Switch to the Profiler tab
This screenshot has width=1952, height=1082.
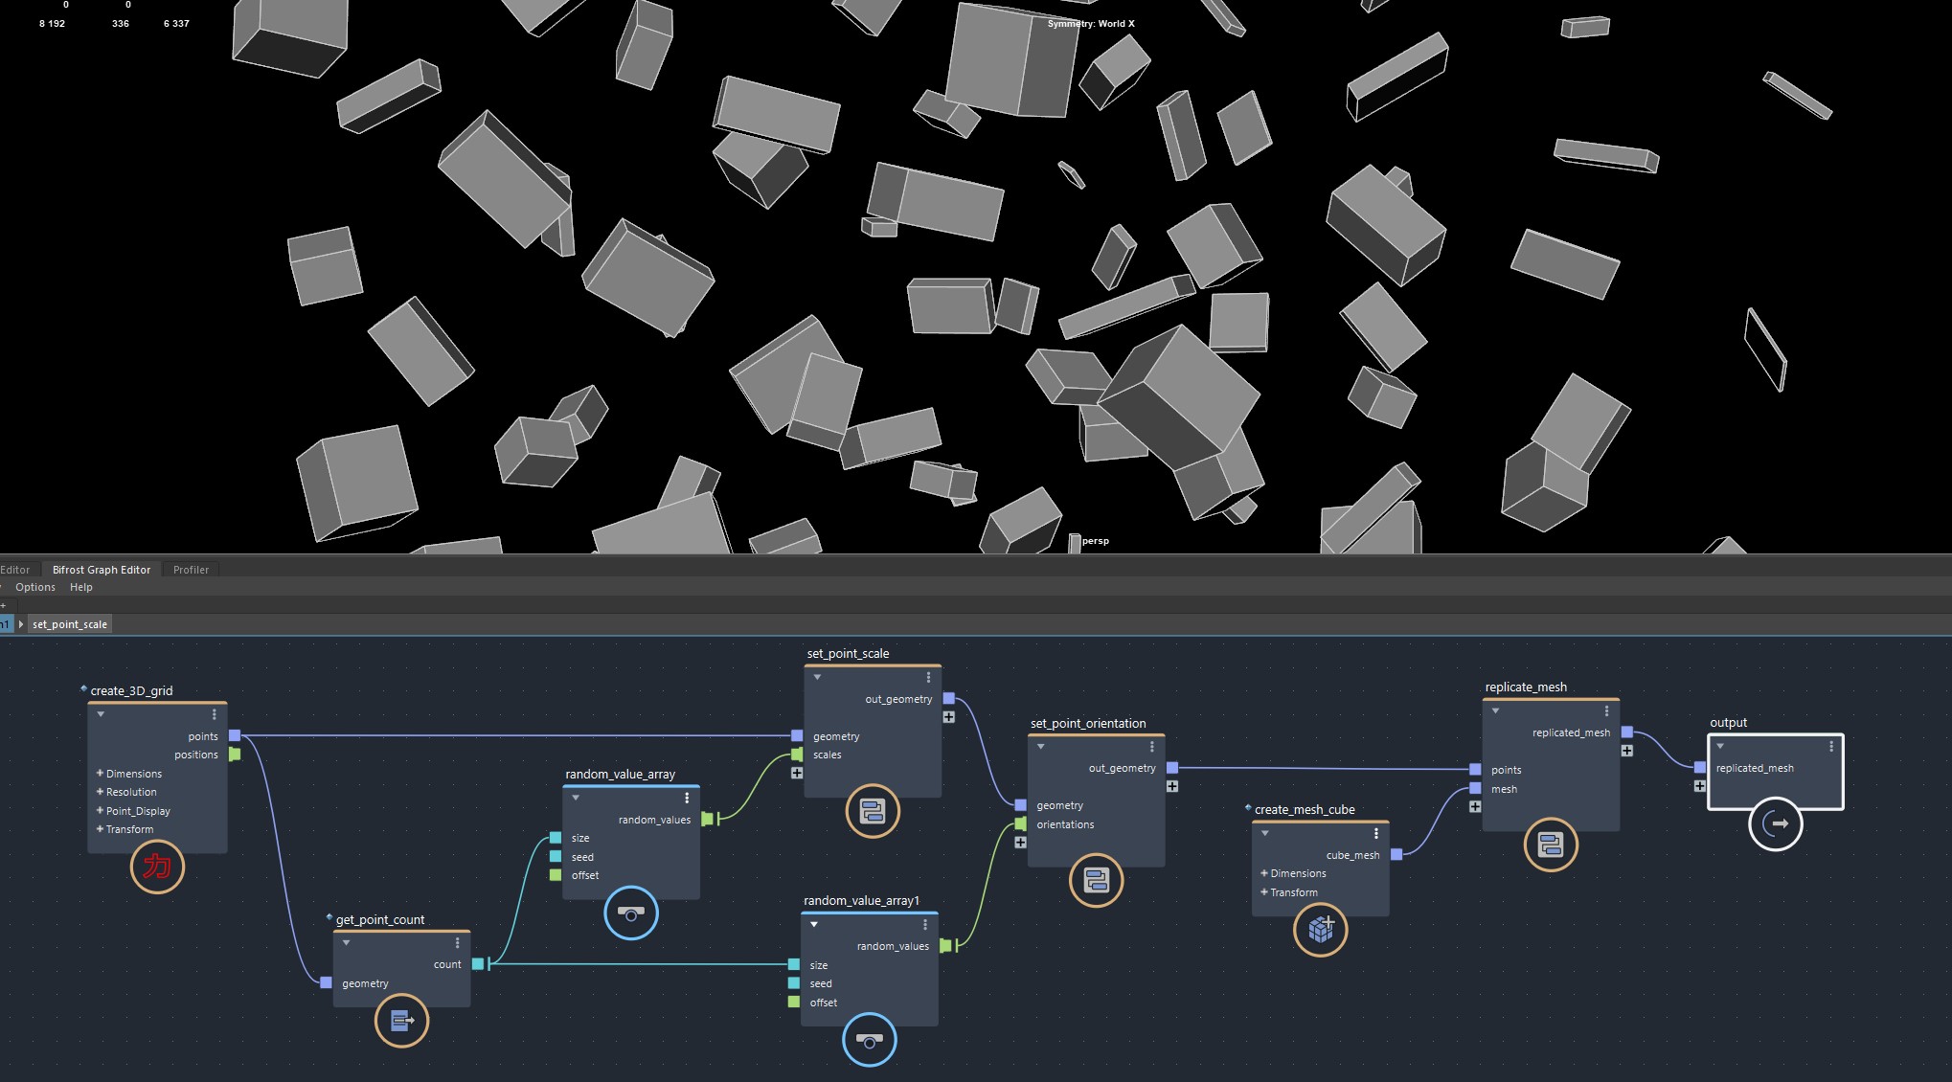tap(191, 570)
